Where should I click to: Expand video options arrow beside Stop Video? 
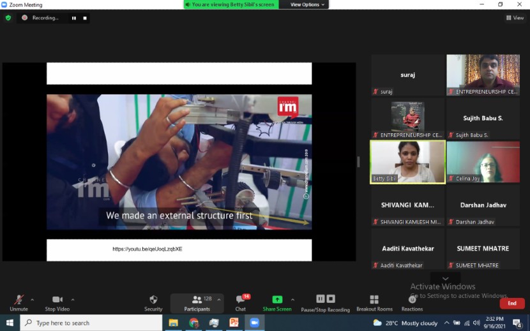click(x=73, y=299)
